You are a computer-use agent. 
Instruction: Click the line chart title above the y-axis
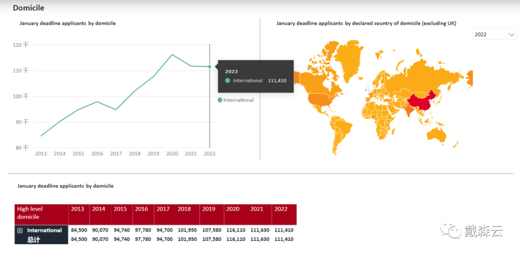pos(68,23)
